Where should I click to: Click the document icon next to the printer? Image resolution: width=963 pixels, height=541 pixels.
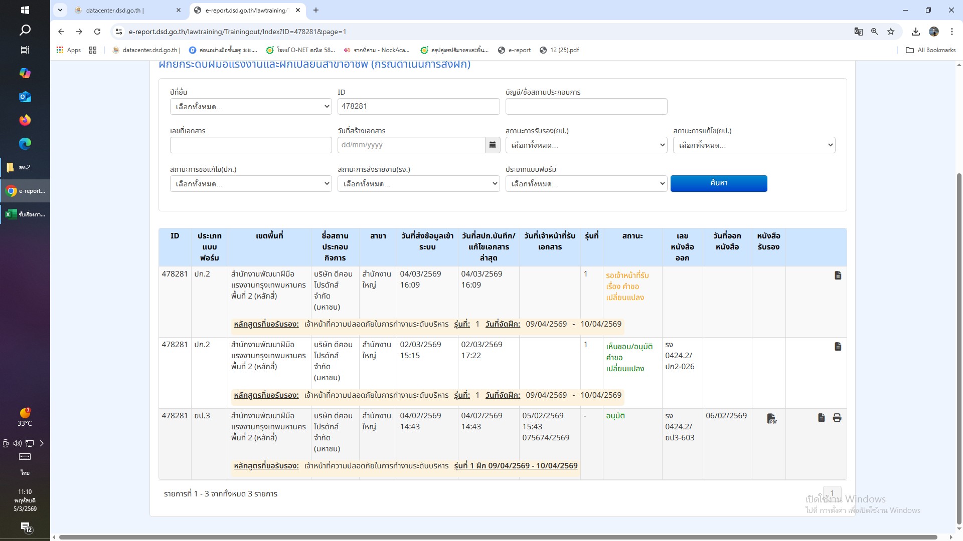tap(821, 418)
